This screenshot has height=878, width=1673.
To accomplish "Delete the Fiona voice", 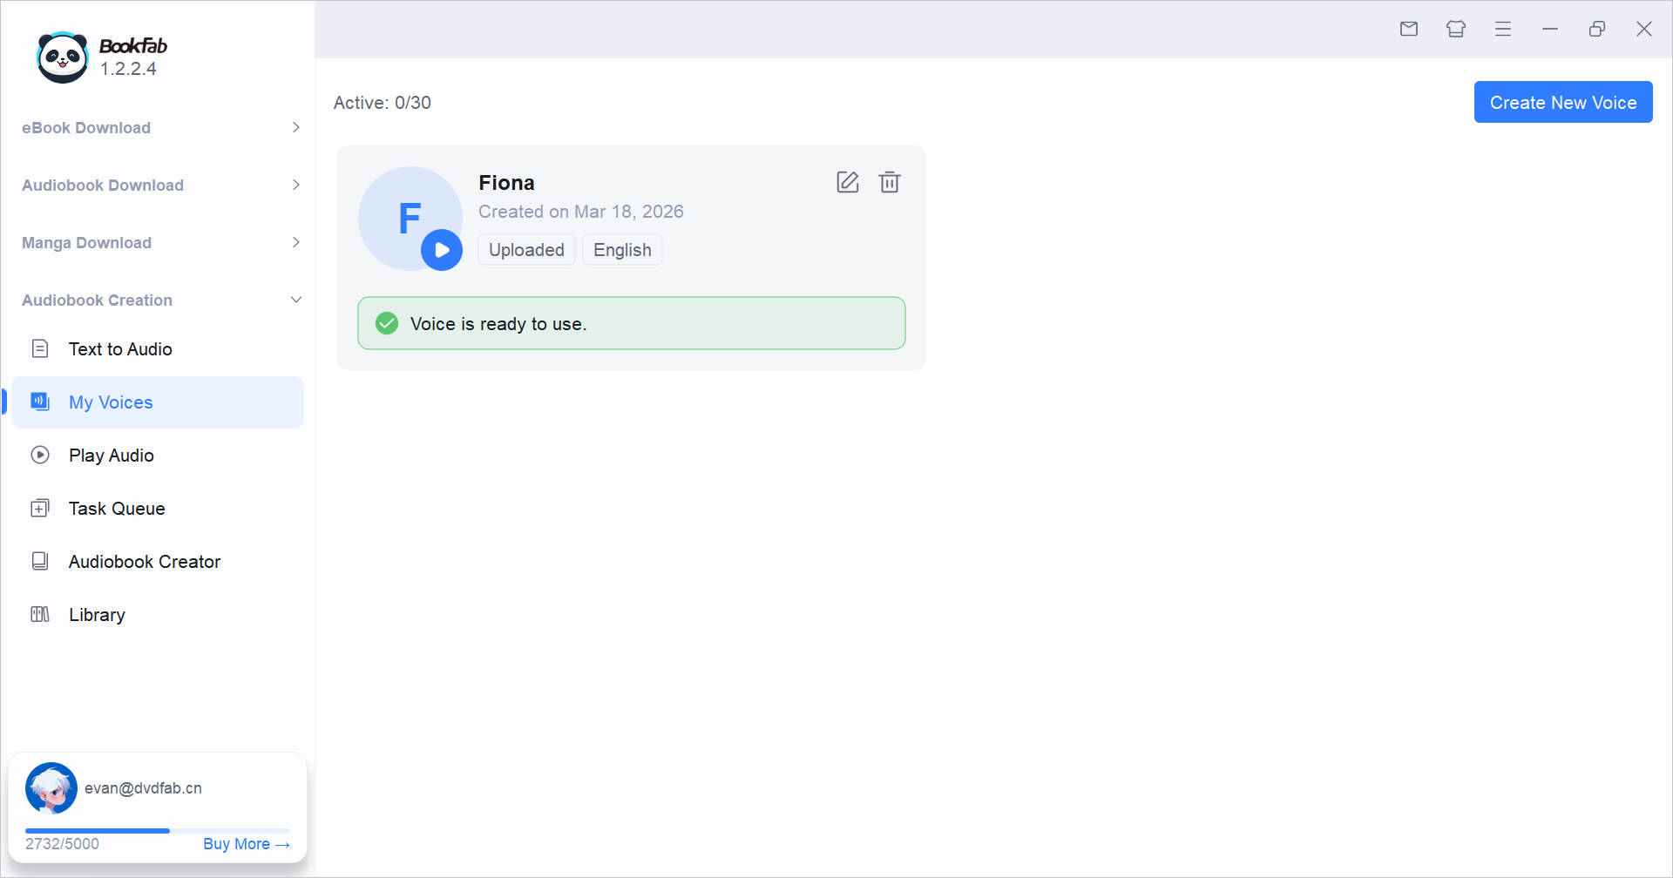I will tap(889, 182).
